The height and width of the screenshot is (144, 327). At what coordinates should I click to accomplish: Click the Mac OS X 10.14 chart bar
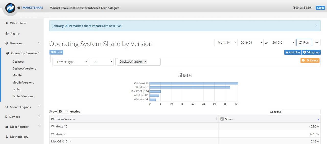click(155, 91)
